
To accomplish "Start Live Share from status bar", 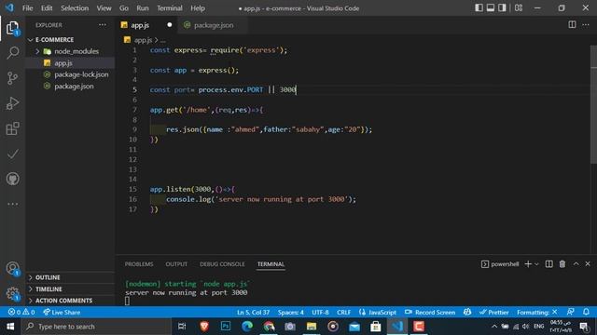I will click(x=62, y=313).
